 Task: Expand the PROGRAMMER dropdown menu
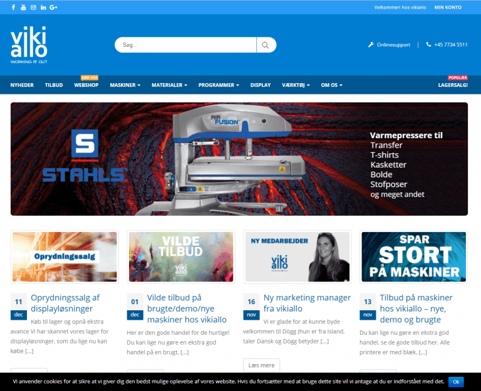(219, 85)
